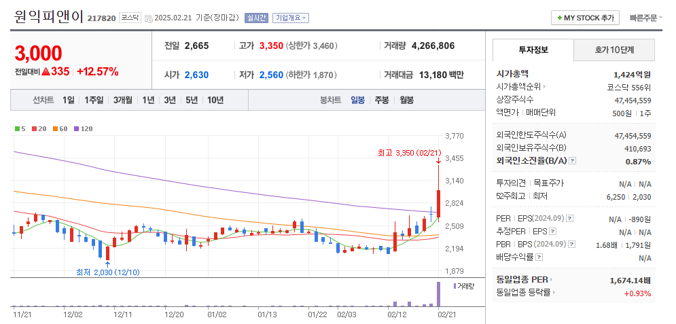Click the 동일업종 등락률 value +0.93%
676x324 pixels.
tap(637, 293)
